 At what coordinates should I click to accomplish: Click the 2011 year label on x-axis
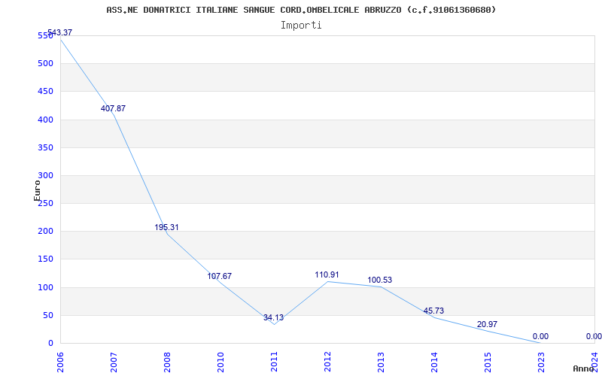pos(274,362)
